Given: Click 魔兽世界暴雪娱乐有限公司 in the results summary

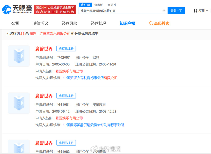Looking at the screenshot, I should [x=50, y=33].
